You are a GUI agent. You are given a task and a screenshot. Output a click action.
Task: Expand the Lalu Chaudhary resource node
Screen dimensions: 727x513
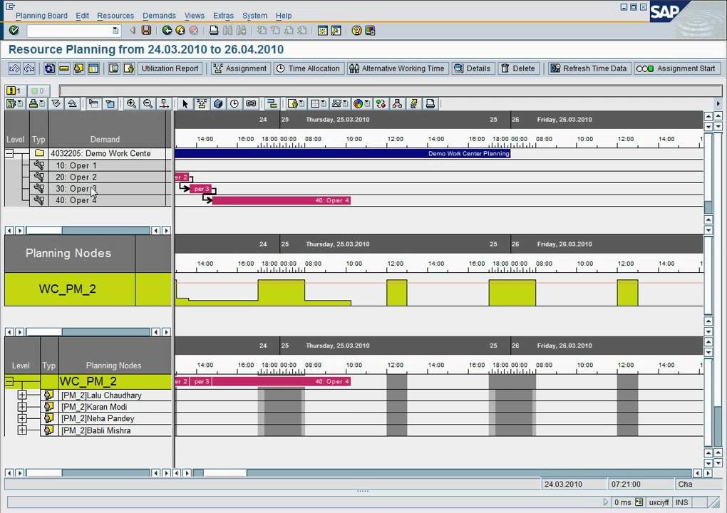pyautogui.click(x=22, y=395)
